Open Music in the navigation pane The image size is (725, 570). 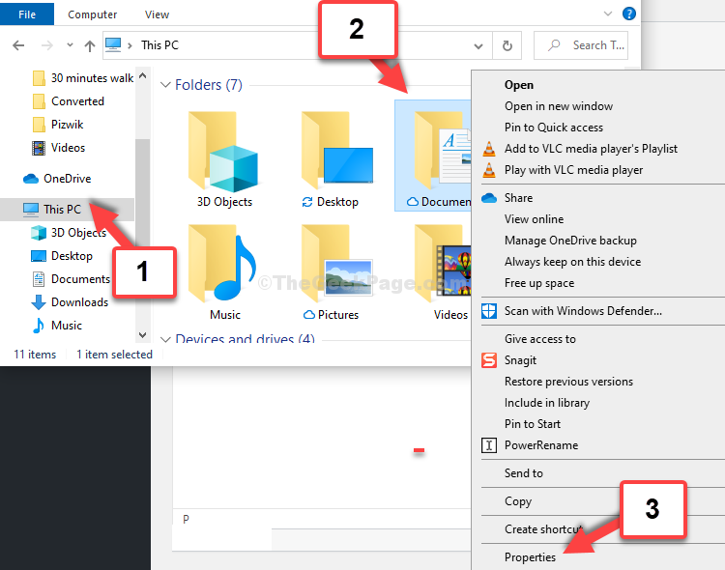57,325
